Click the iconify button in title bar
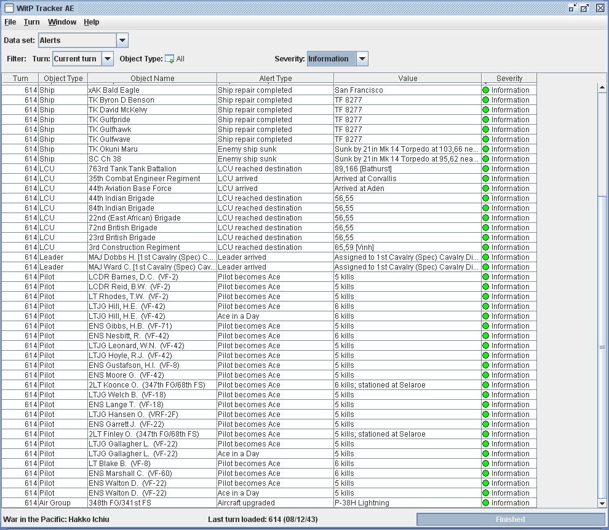609x530 pixels. pos(573,8)
